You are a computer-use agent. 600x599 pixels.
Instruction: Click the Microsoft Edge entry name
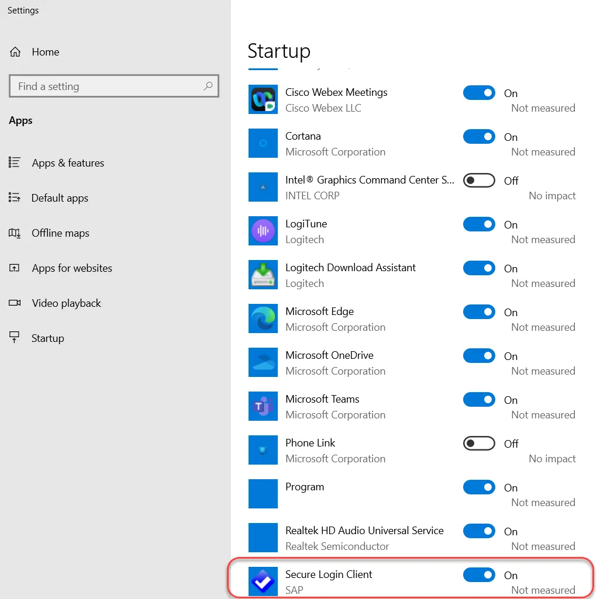pos(319,311)
